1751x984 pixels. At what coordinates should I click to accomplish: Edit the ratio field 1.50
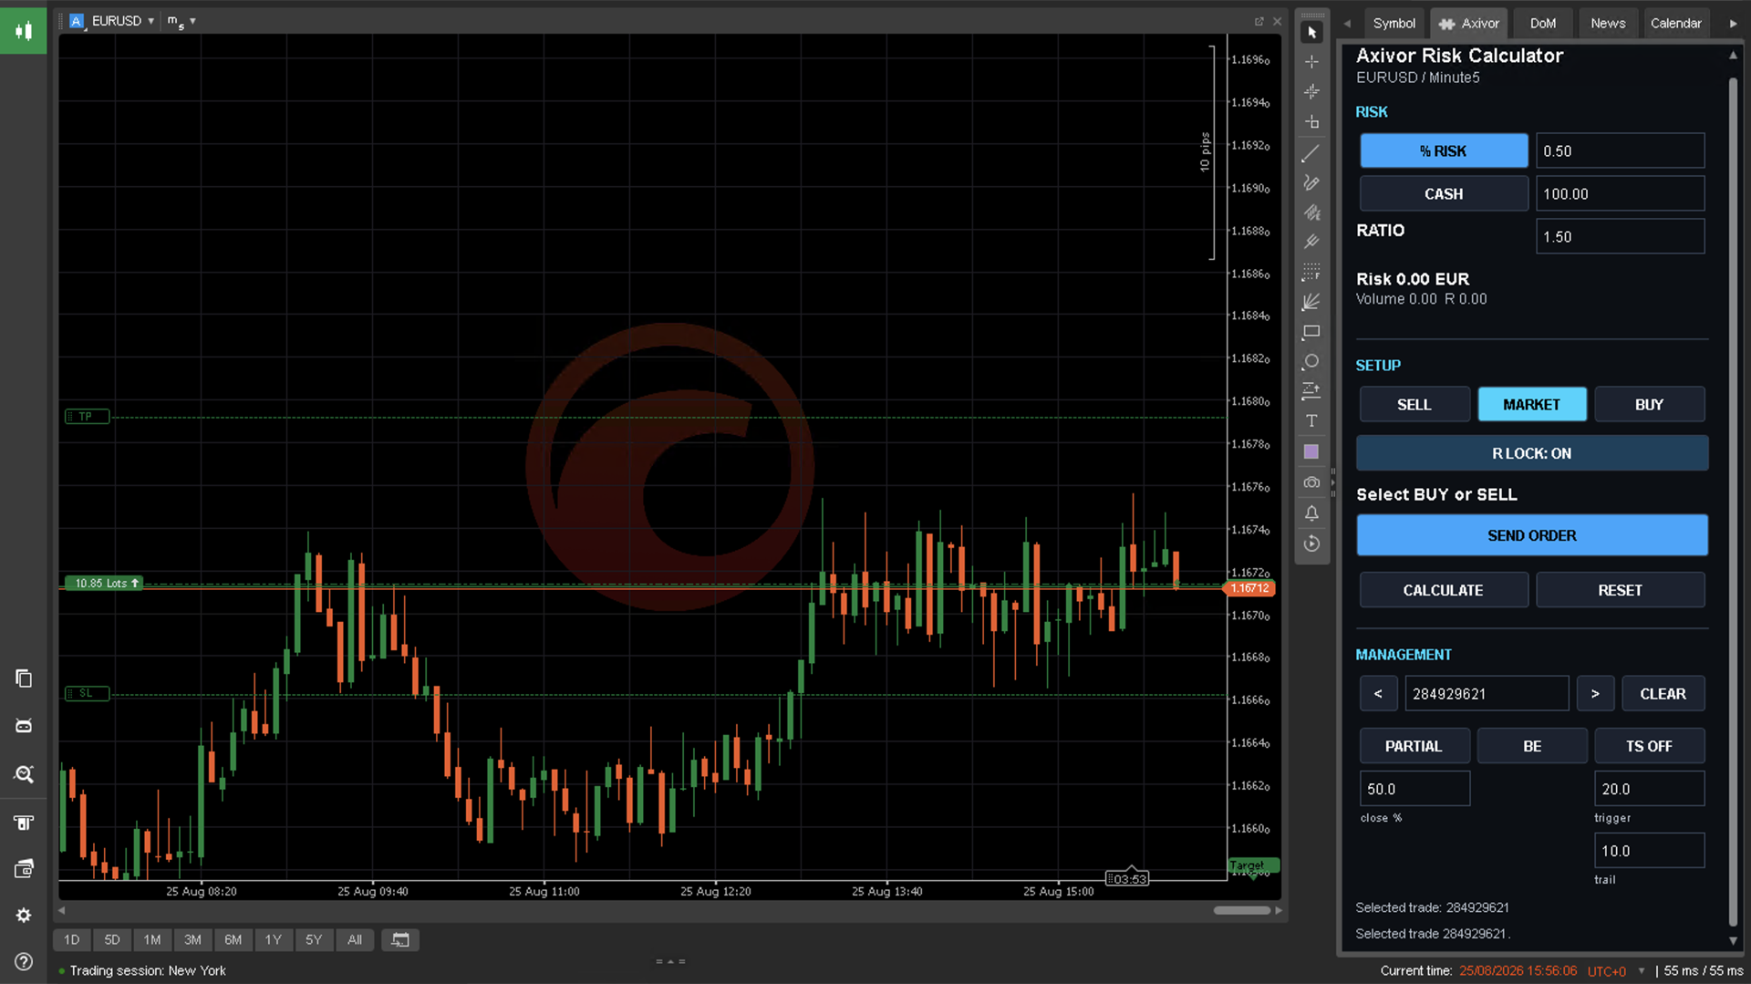pyautogui.click(x=1620, y=237)
